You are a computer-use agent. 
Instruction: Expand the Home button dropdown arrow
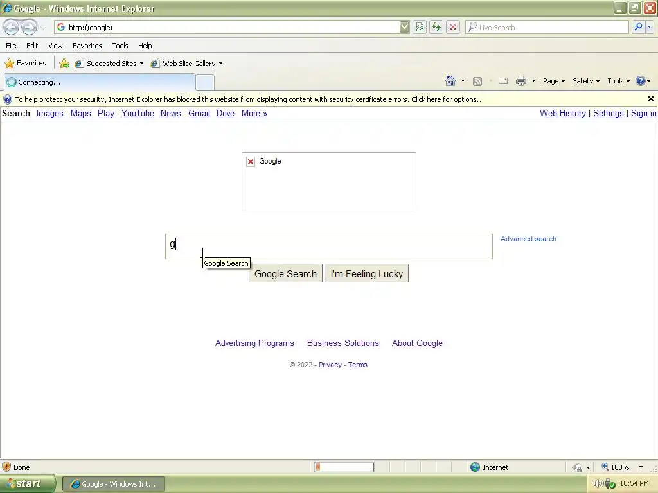[463, 81]
